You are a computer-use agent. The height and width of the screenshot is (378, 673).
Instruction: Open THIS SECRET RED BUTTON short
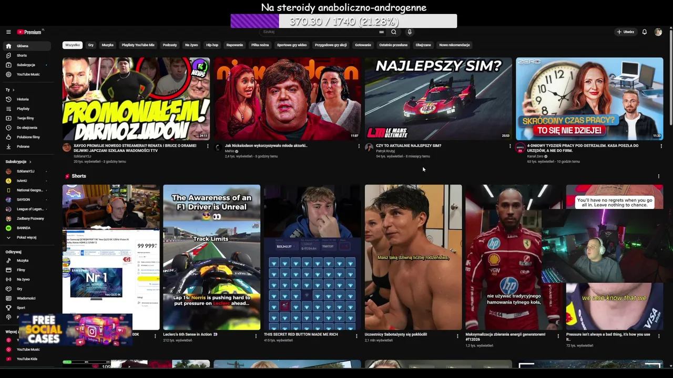pyautogui.click(x=312, y=257)
